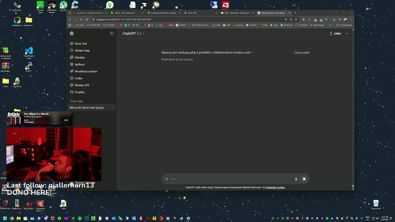Click the address bar URL
Screen dimensions: 395x222
[x=124, y=19]
